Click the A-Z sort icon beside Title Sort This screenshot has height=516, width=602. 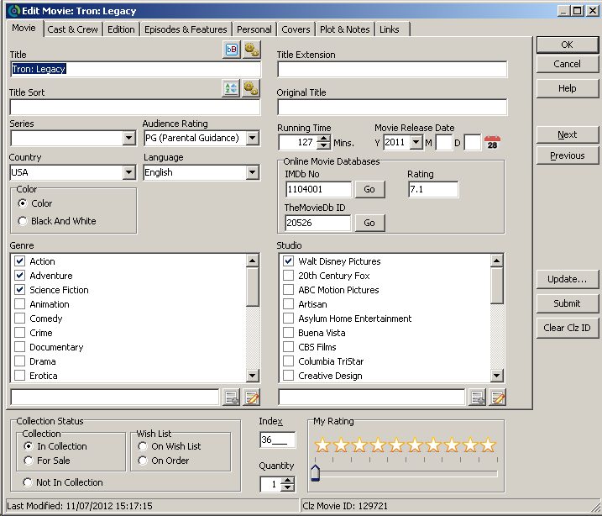(x=231, y=88)
